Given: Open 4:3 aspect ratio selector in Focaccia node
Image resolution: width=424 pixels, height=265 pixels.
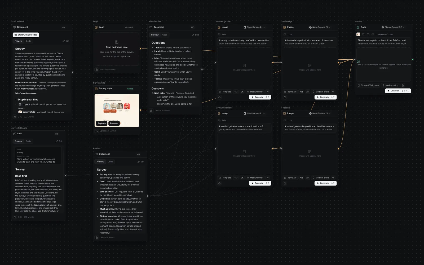Looking at the screenshot, I should click(301, 178).
